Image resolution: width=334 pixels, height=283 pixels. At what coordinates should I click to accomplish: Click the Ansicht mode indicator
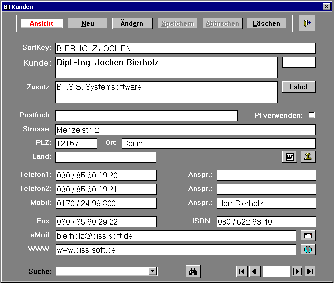(41, 23)
